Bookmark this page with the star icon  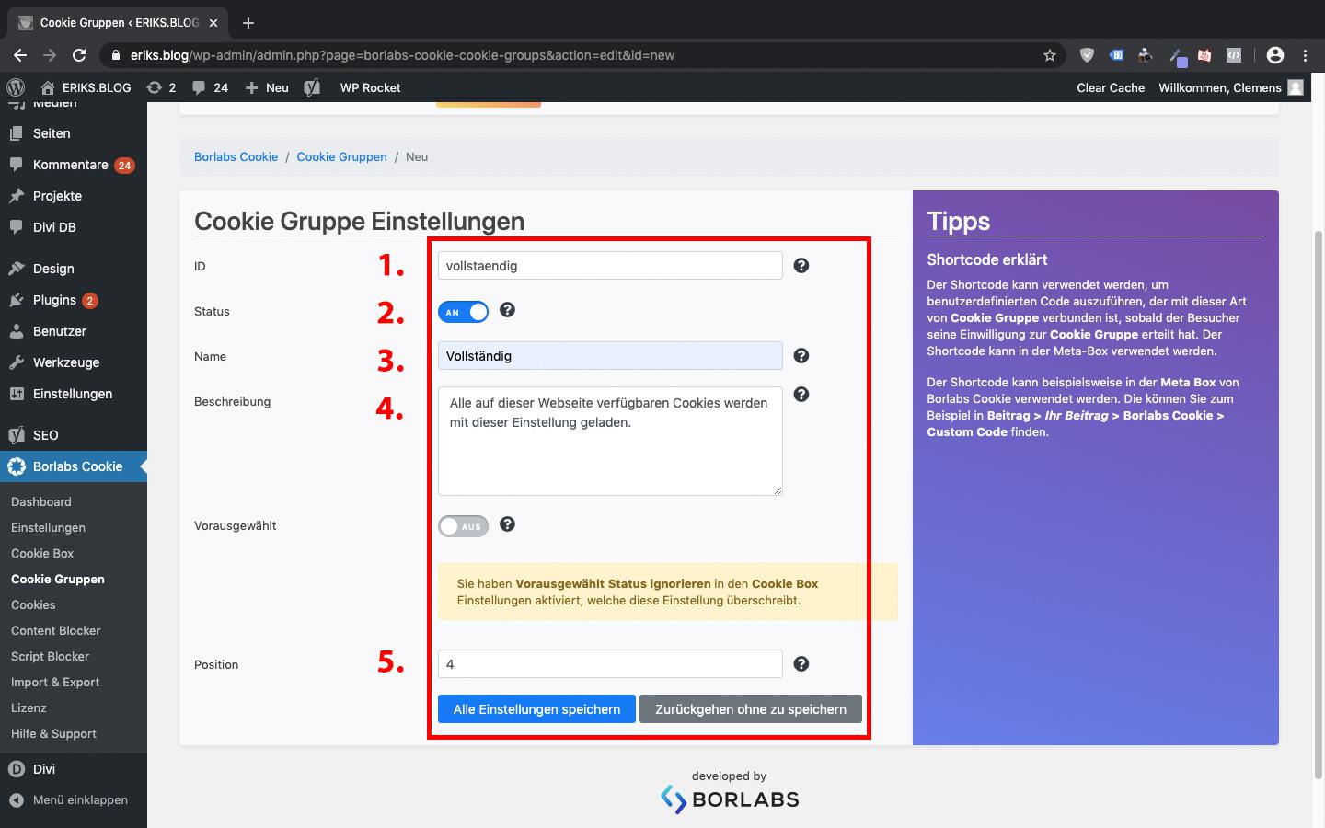pyautogui.click(x=1050, y=55)
